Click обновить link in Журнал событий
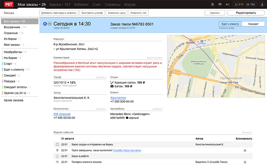267x165 pixels. (x=247, y=132)
